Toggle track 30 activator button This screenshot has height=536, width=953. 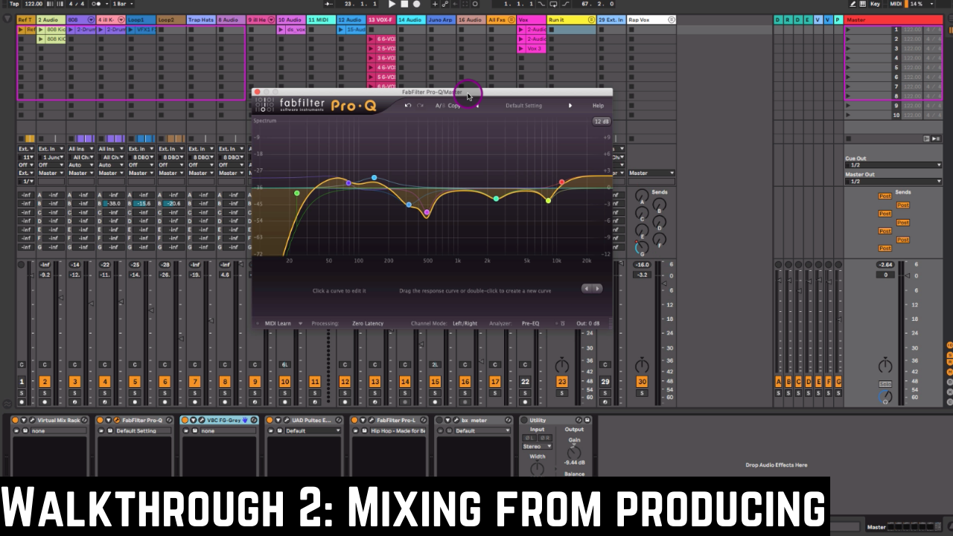(642, 382)
